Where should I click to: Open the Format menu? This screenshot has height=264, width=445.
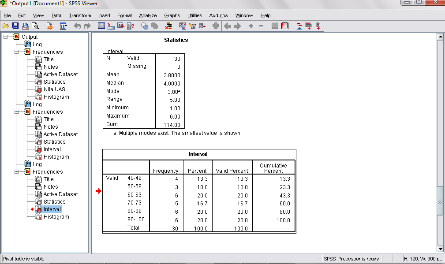point(124,15)
